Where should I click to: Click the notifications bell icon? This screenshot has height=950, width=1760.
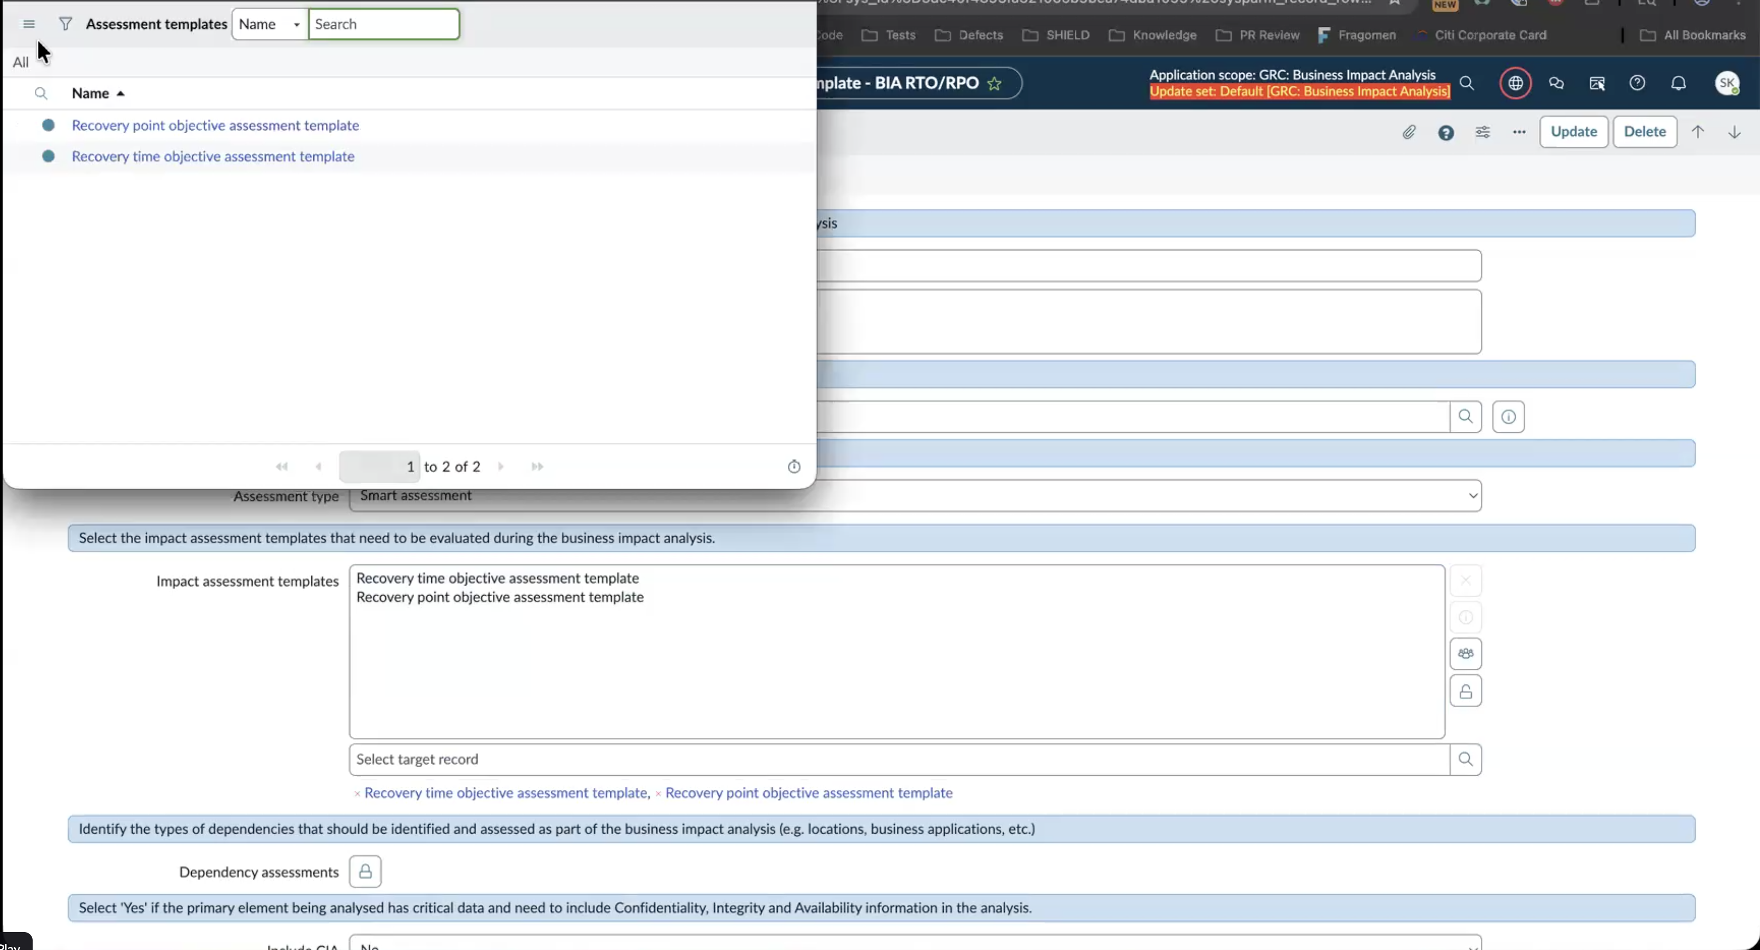coord(1679,83)
